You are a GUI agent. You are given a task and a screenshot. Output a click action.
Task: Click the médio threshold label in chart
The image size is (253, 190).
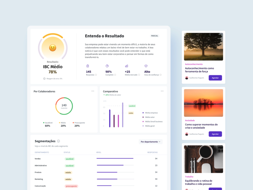131,113
